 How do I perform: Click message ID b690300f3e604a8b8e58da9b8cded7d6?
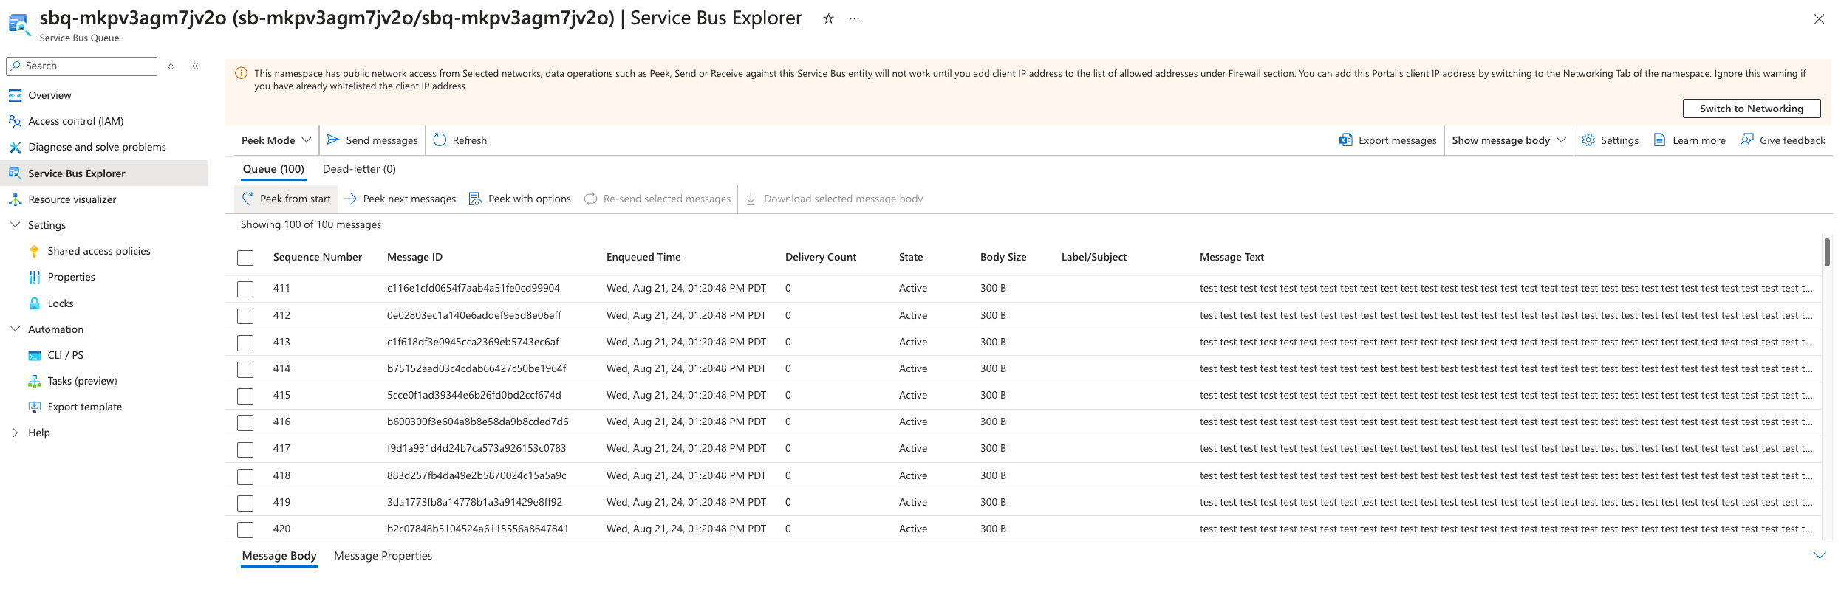click(478, 422)
